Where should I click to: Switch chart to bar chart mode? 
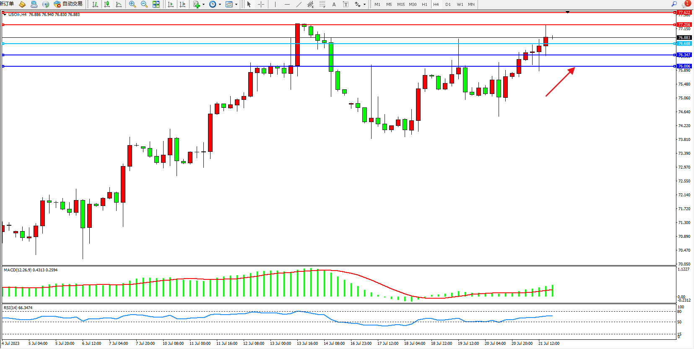95,4
